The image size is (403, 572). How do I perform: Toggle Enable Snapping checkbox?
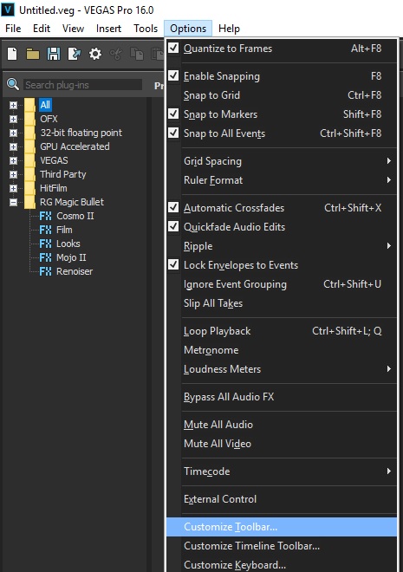173,75
